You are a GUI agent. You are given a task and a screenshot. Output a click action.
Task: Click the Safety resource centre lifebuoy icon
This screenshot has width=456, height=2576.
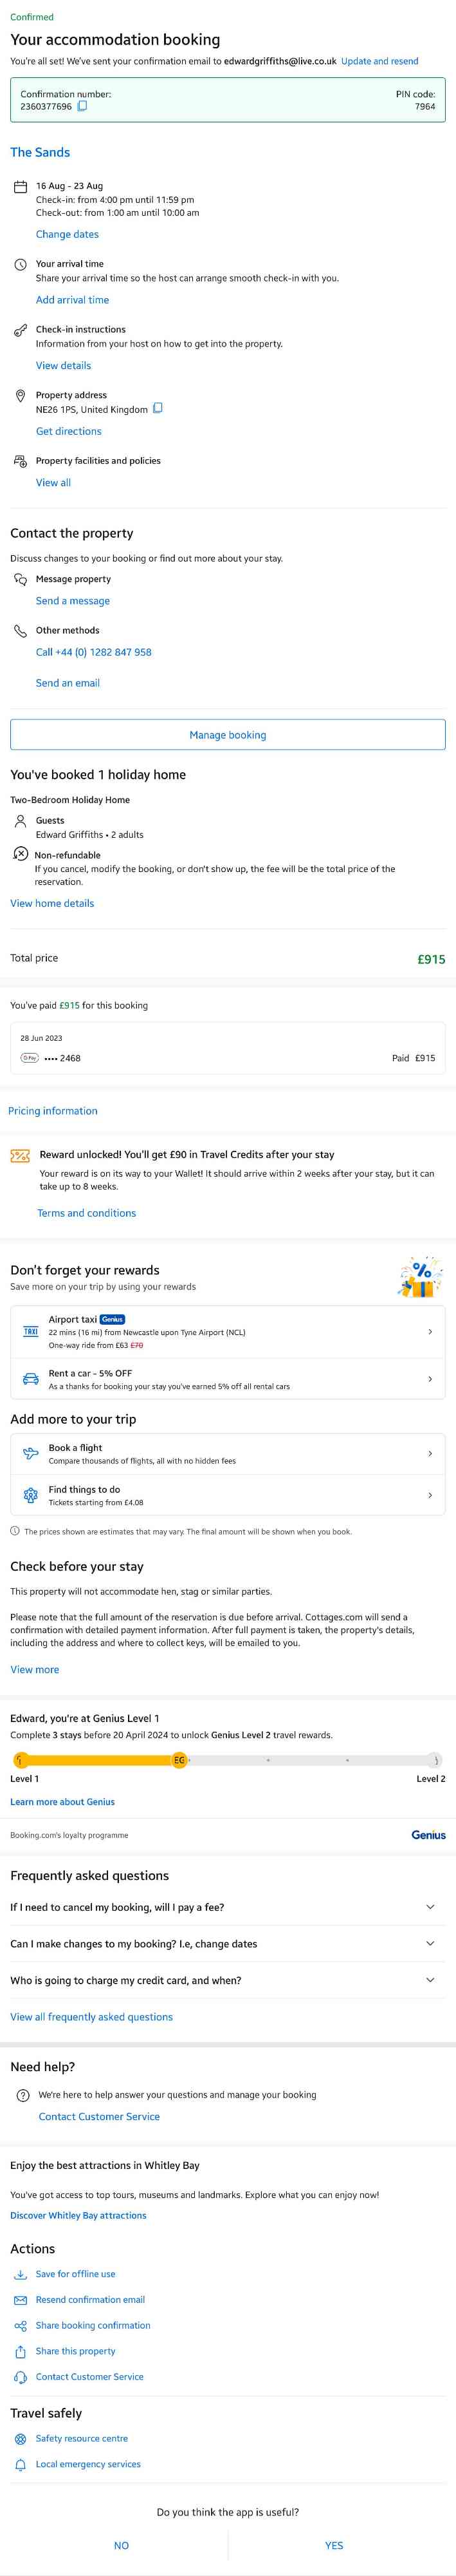pos(20,2438)
